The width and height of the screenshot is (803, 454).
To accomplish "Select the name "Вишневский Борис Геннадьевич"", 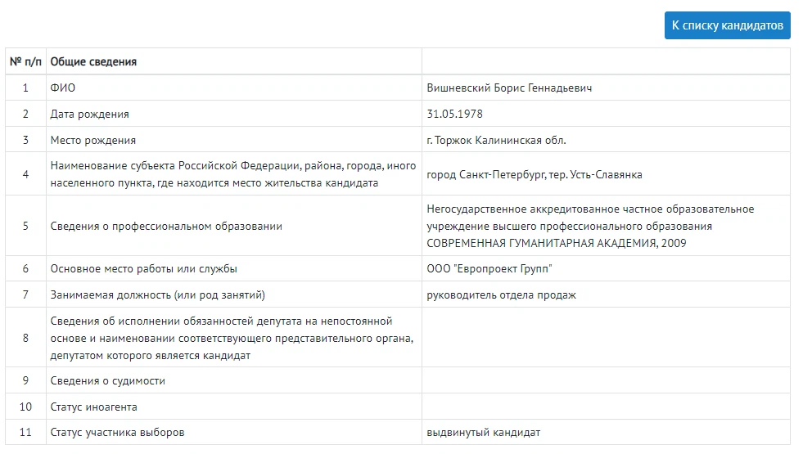I will click(x=509, y=88).
